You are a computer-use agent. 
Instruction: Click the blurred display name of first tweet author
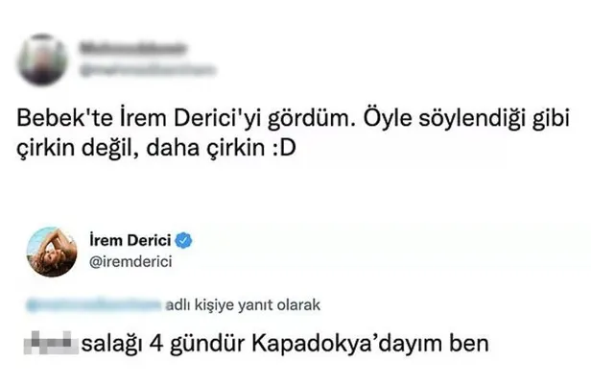132,49
